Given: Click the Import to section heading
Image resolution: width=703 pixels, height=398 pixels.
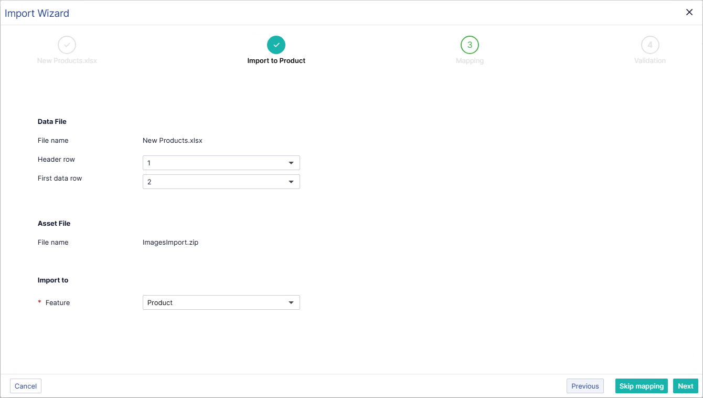Looking at the screenshot, I should 53,280.
